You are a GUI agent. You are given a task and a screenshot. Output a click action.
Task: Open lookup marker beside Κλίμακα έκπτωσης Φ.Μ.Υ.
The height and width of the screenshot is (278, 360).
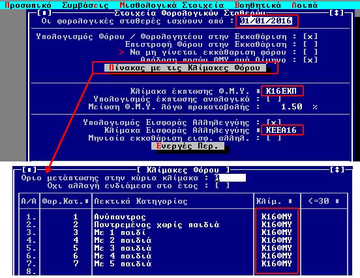coord(258,91)
